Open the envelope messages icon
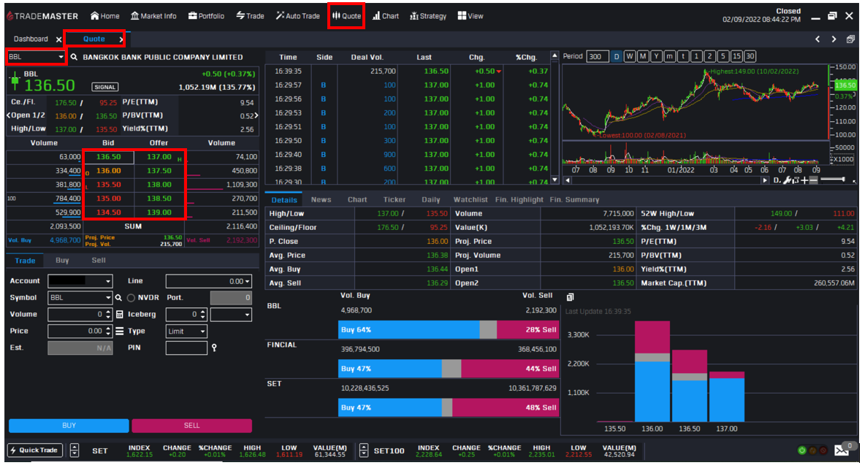This screenshot has height=468, width=865. (842, 450)
